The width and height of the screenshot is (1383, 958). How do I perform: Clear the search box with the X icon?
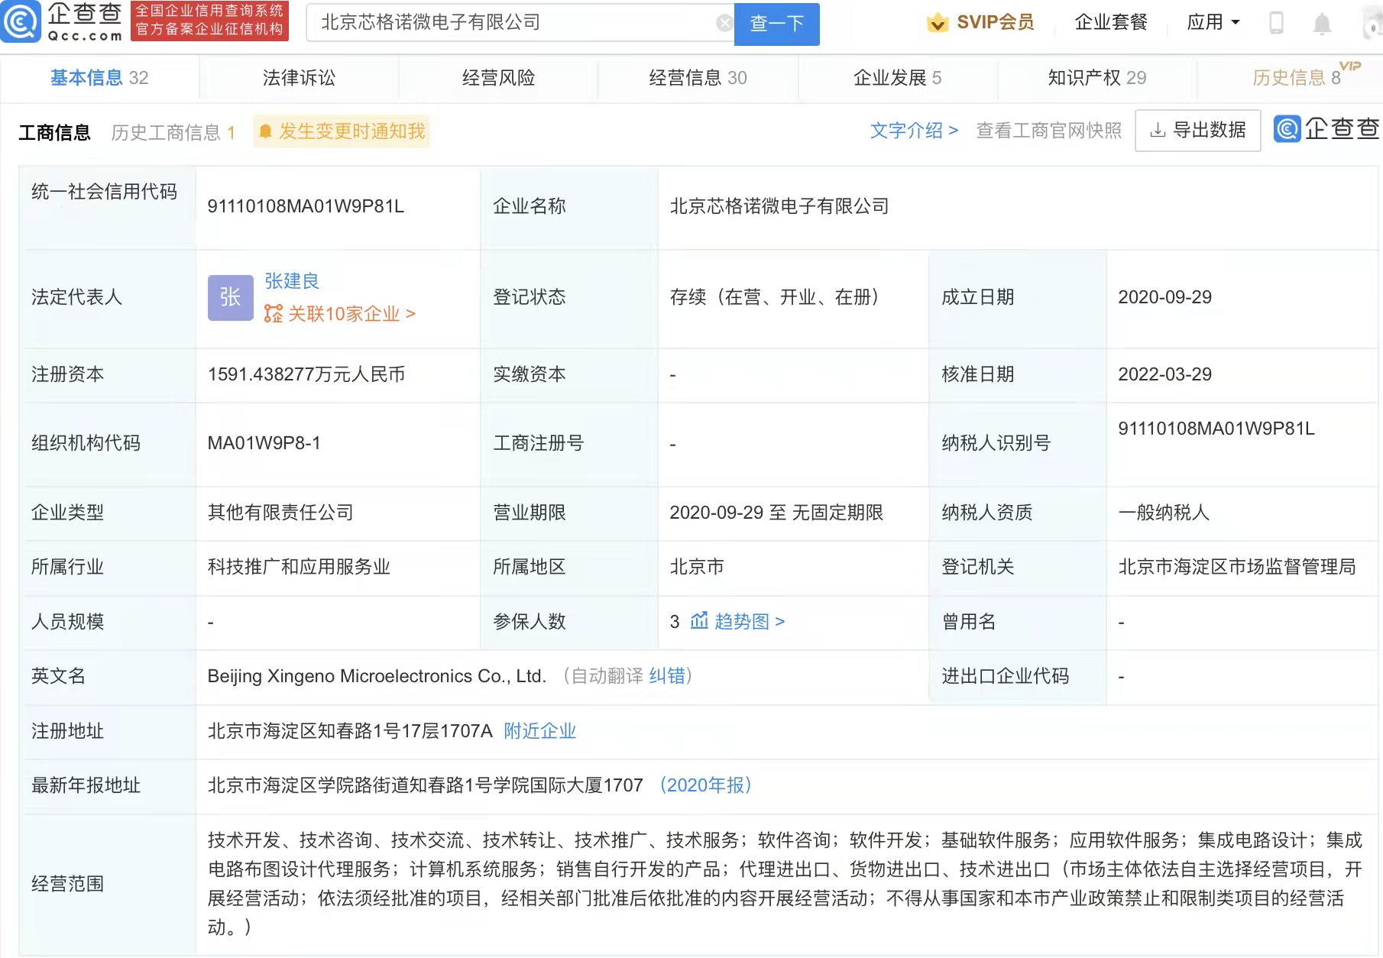(x=724, y=23)
